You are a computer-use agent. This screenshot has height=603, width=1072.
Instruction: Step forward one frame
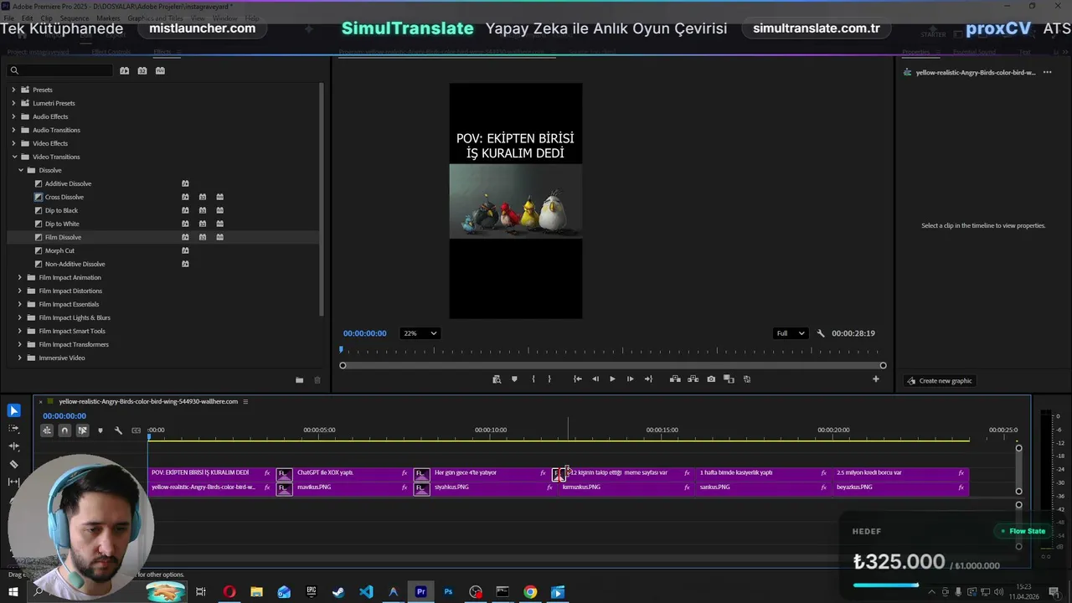click(x=630, y=379)
